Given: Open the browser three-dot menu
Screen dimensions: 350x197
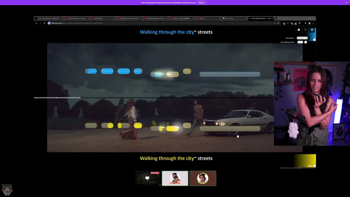Looking at the screenshot, I should [x=313, y=23].
